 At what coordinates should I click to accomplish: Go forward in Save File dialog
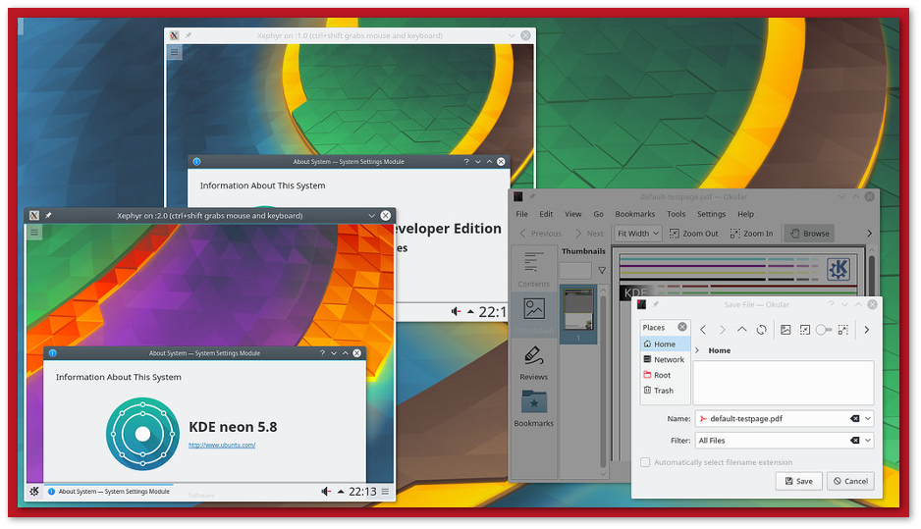(x=723, y=330)
